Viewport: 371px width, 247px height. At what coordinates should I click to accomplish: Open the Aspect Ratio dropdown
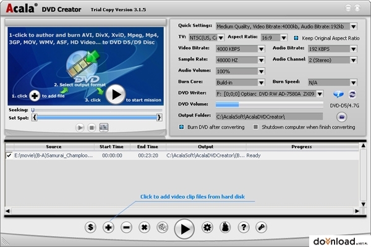(284, 38)
